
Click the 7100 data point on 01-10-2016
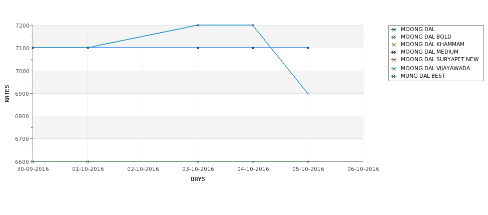[88, 48]
